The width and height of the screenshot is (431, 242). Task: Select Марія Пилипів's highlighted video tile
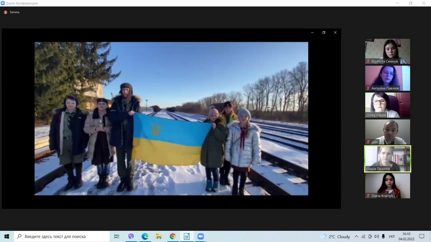[387, 159]
